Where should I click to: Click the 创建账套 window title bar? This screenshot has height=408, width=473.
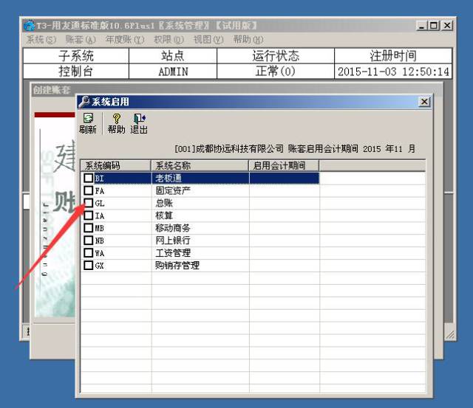click(x=237, y=89)
